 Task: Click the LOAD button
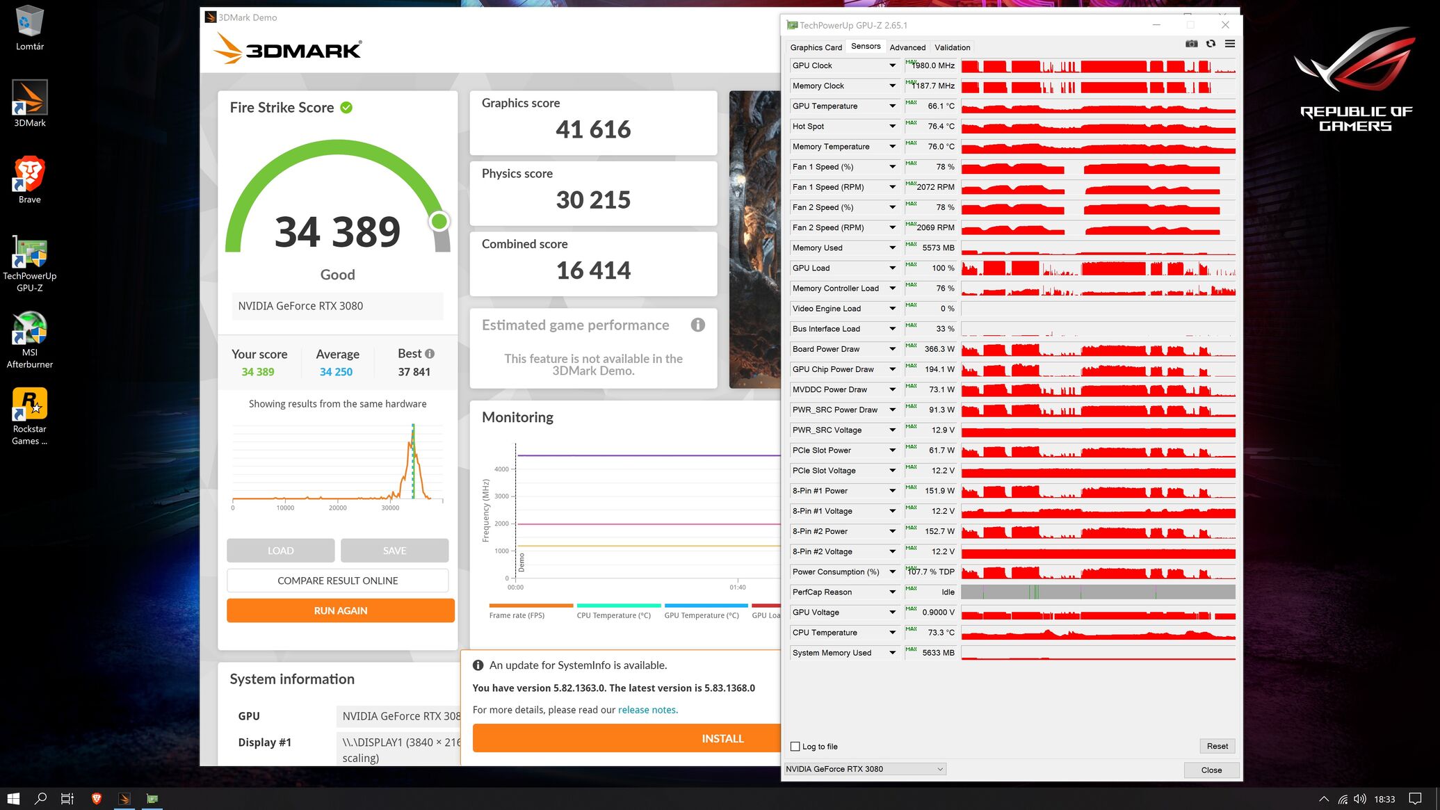click(x=281, y=550)
